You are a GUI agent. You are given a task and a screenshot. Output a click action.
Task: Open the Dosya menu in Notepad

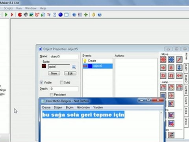tap(46, 107)
